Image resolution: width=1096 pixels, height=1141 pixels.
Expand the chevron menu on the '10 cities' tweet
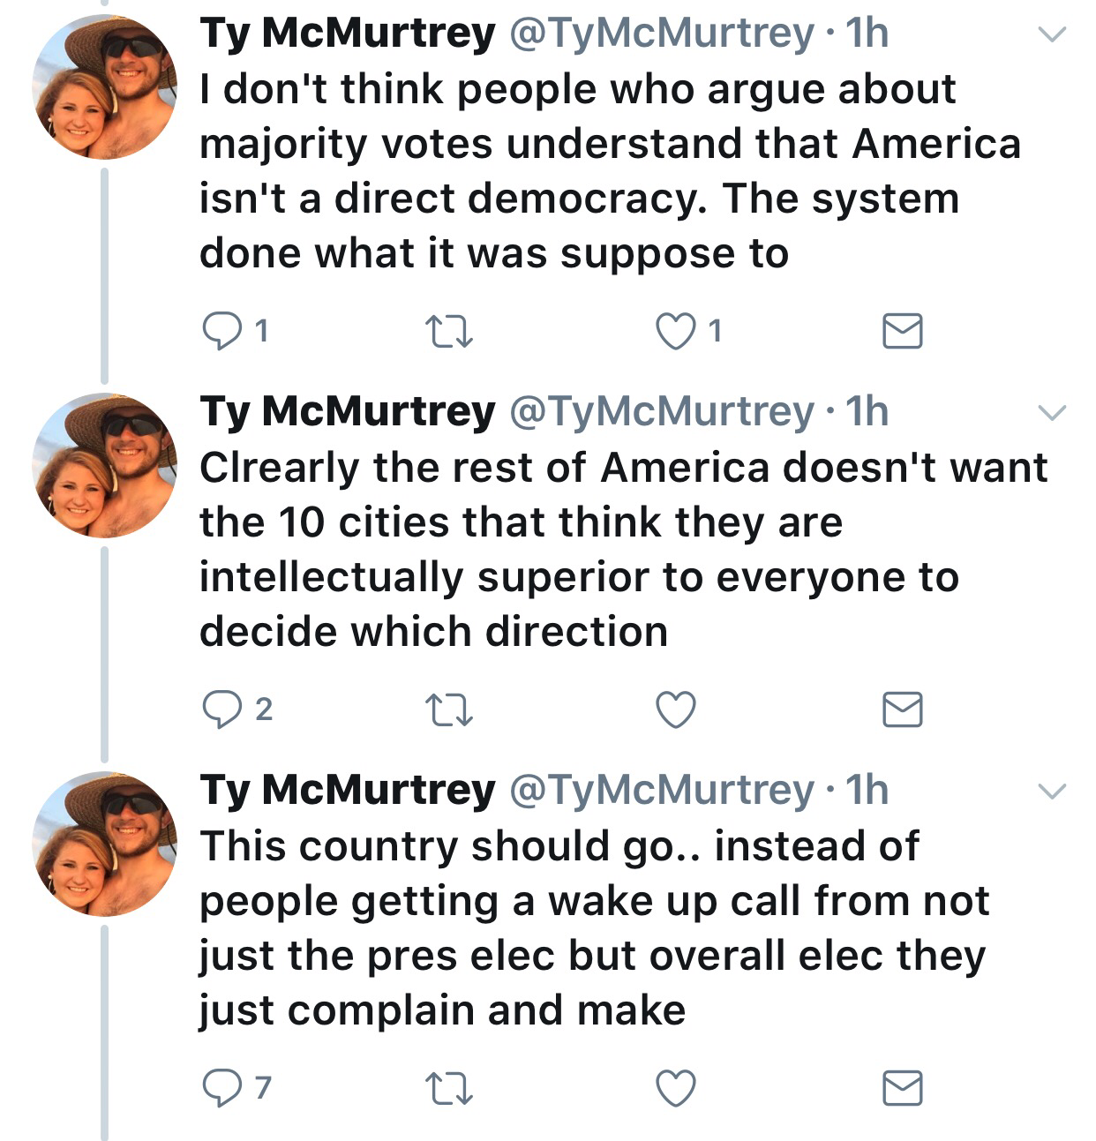pos(1051,413)
